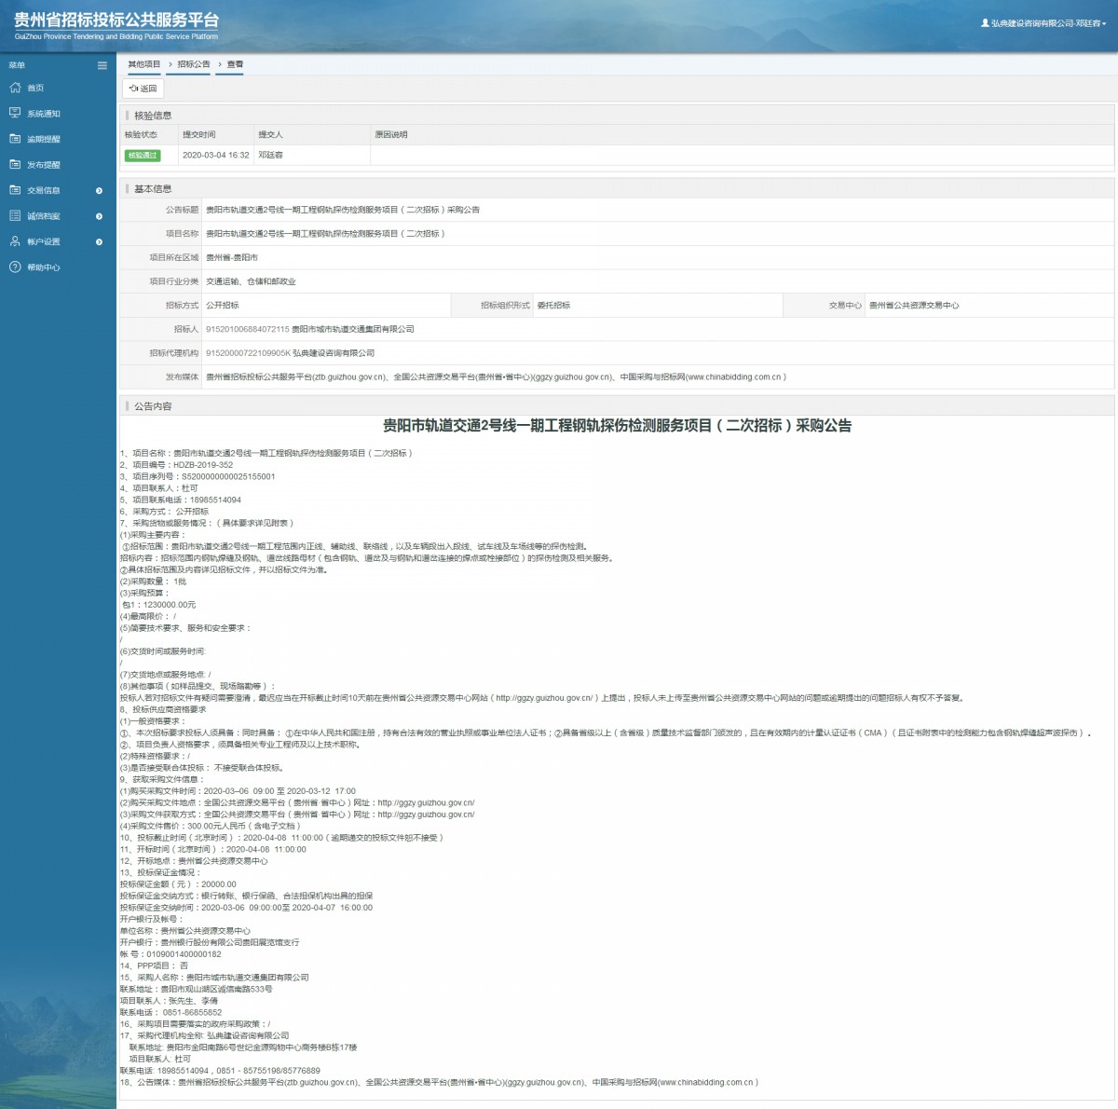Expand the 交易信息 submenu arrow
The width and height of the screenshot is (1118, 1109).
point(100,191)
